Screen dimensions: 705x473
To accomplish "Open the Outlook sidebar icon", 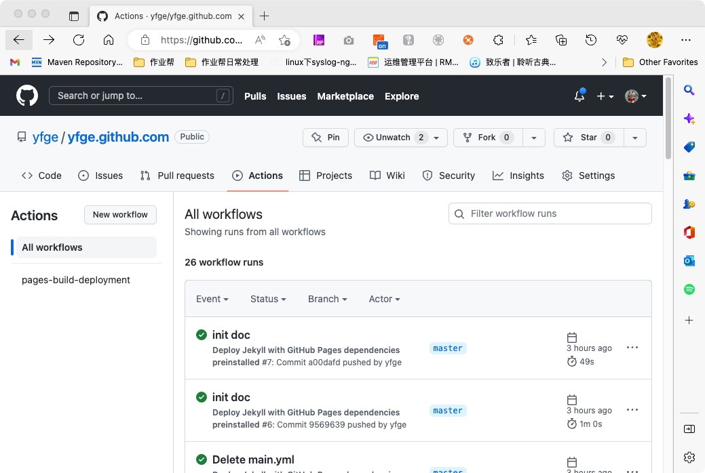I will click(689, 261).
